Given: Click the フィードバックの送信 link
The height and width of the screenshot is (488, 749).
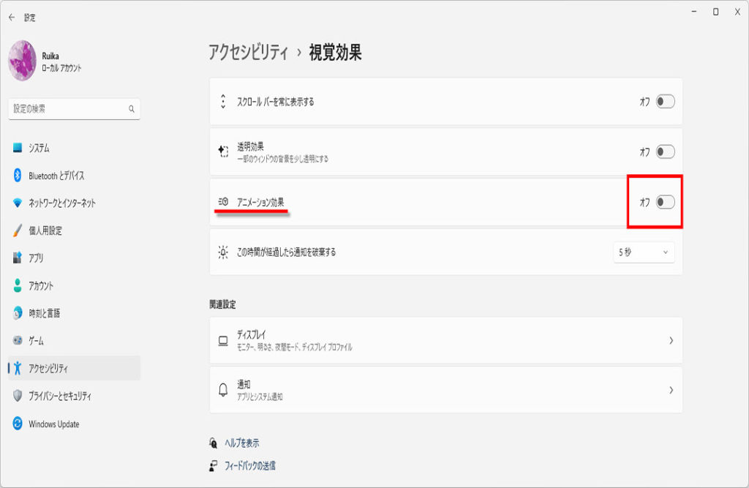Looking at the screenshot, I should point(249,465).
